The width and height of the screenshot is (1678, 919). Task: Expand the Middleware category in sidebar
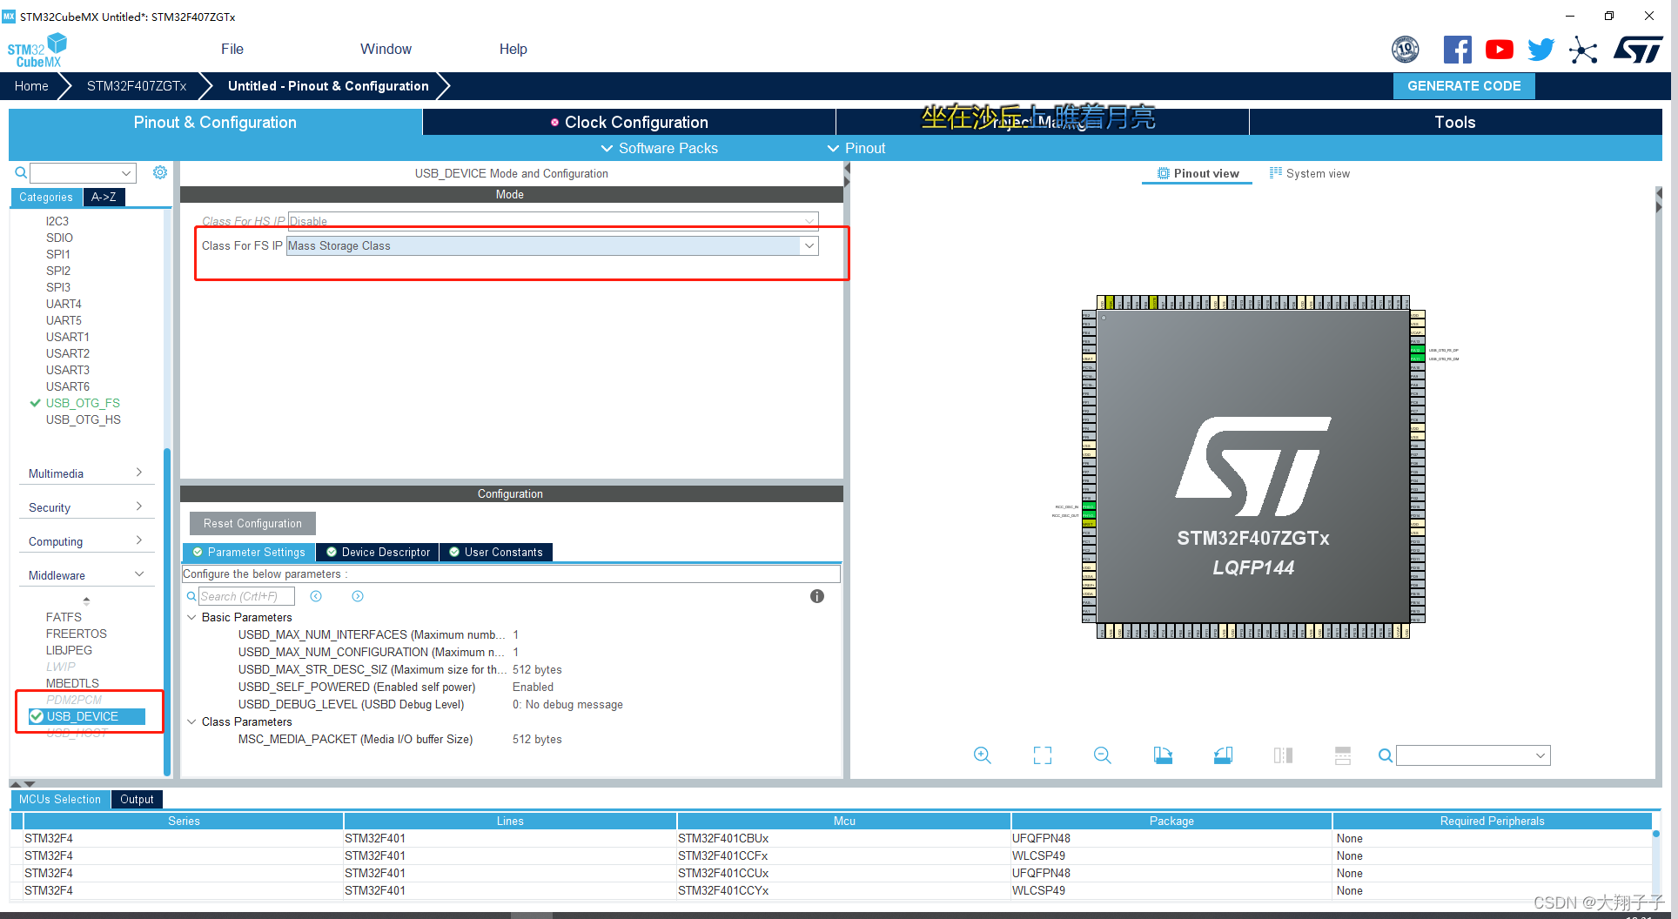click(x=138, y=574)
